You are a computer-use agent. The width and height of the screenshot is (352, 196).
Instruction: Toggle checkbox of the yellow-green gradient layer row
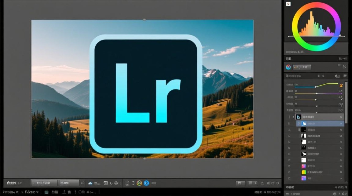(289, 172)
